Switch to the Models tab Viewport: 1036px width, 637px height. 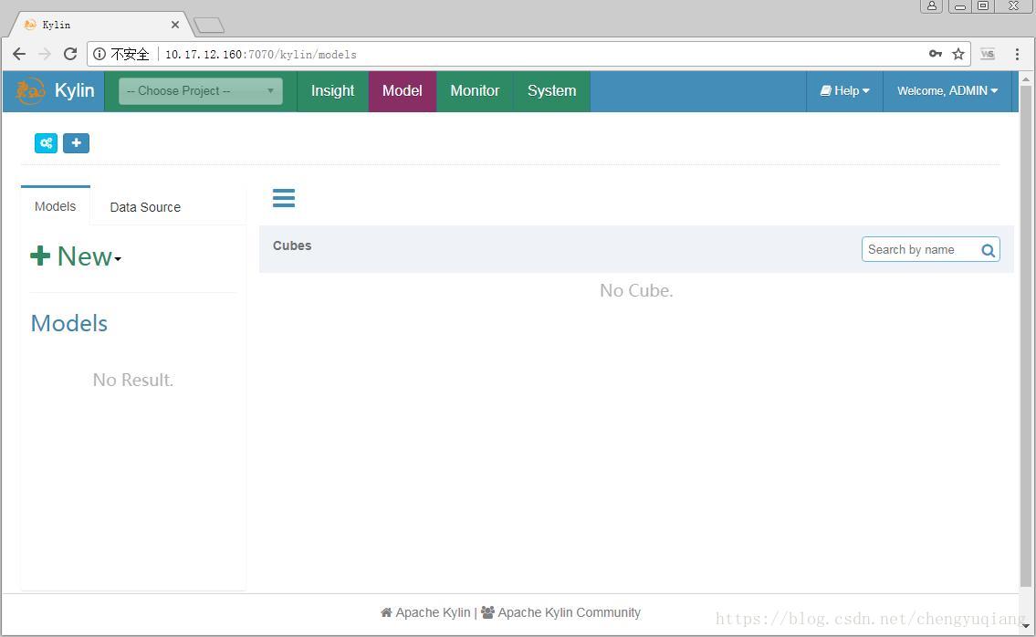(56, 206)
